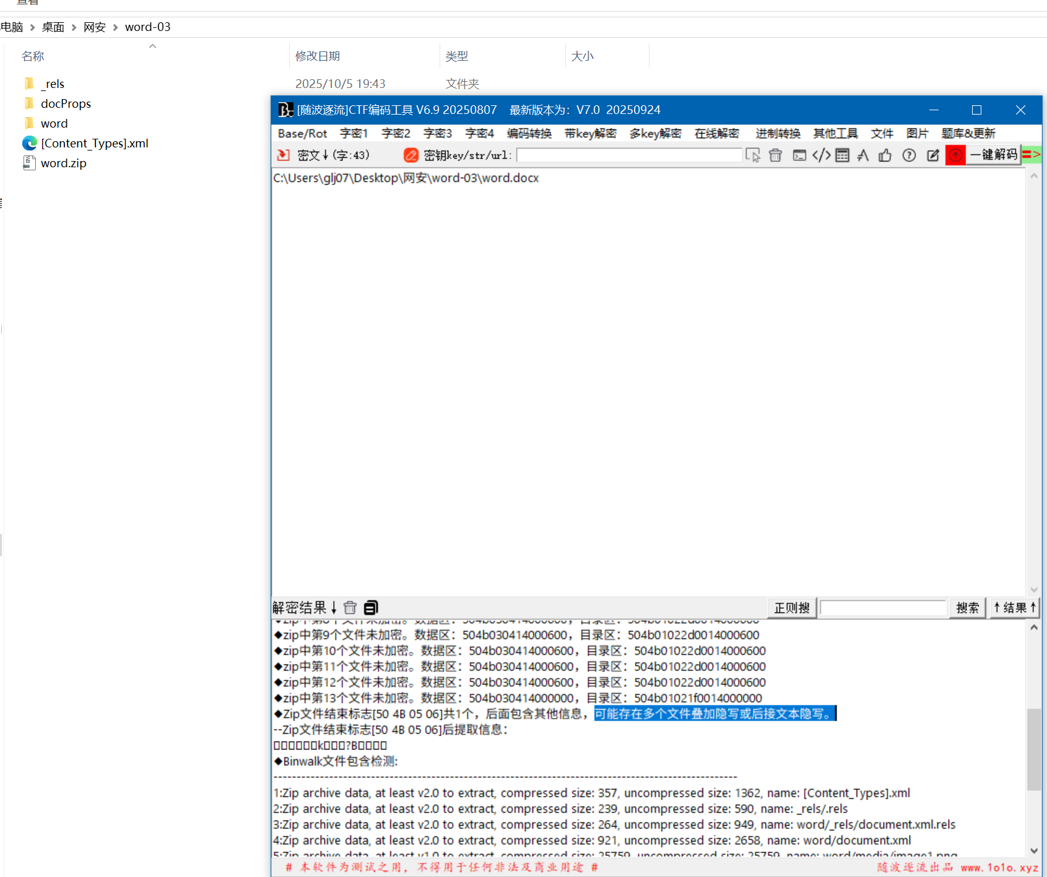Open the 编码转换 menu
This screenshot has width=1047, height=877.
pos(529,134)
